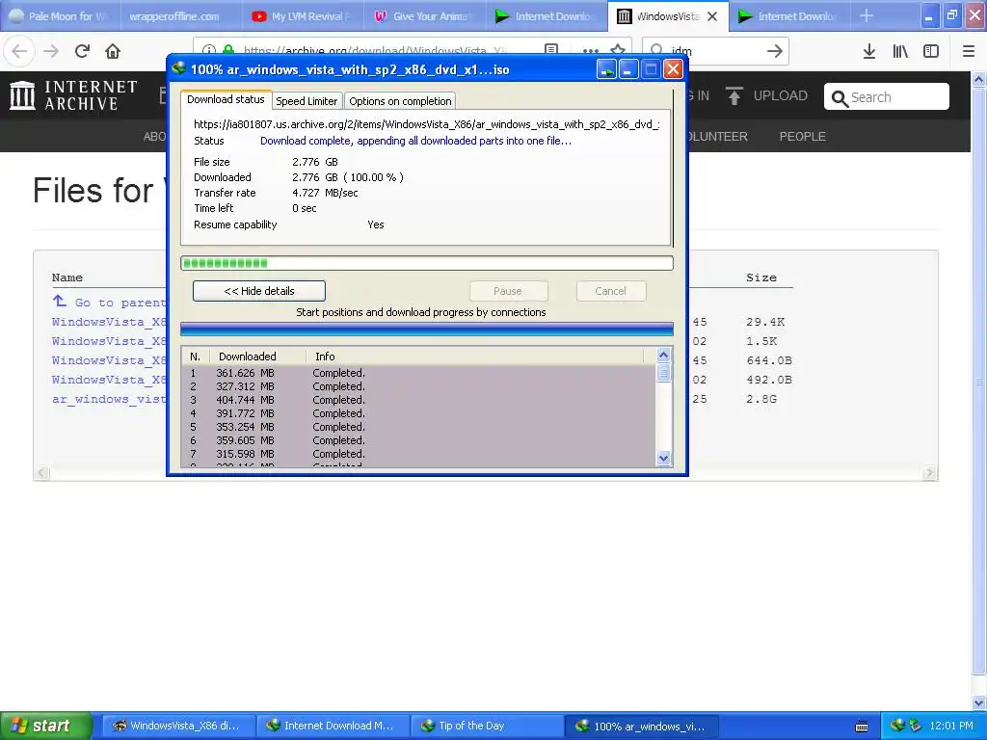Switch to the Download status tab
987x740 pixels.
(226, 99)
